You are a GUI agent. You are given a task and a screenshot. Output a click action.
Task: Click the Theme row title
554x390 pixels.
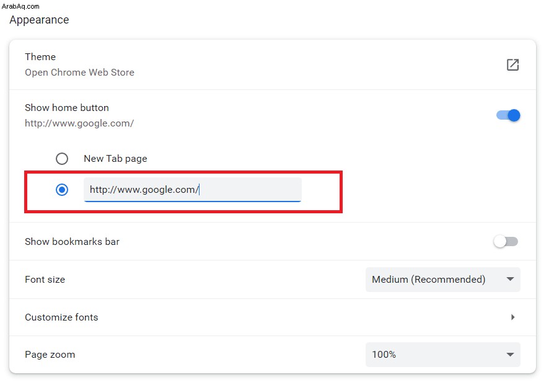coord(40,56)
